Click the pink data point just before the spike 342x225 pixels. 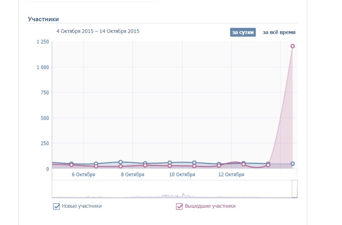[x=268, y=165]
